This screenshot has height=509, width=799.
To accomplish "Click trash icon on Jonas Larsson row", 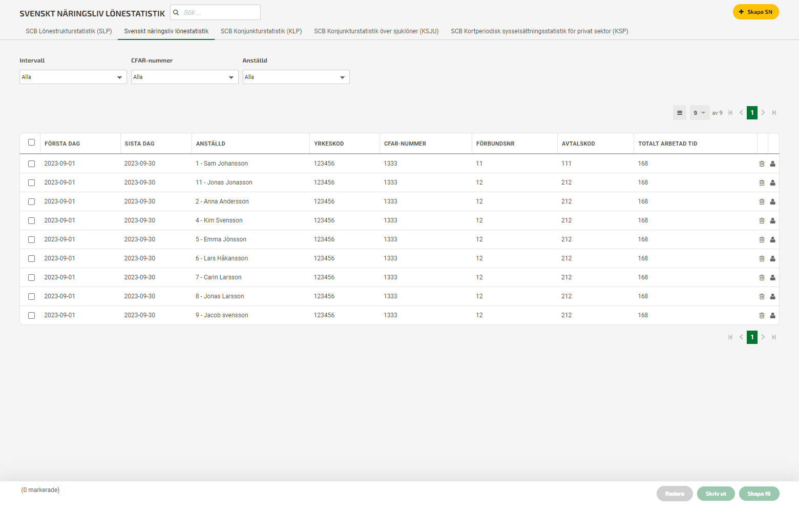I will (762, 297).
